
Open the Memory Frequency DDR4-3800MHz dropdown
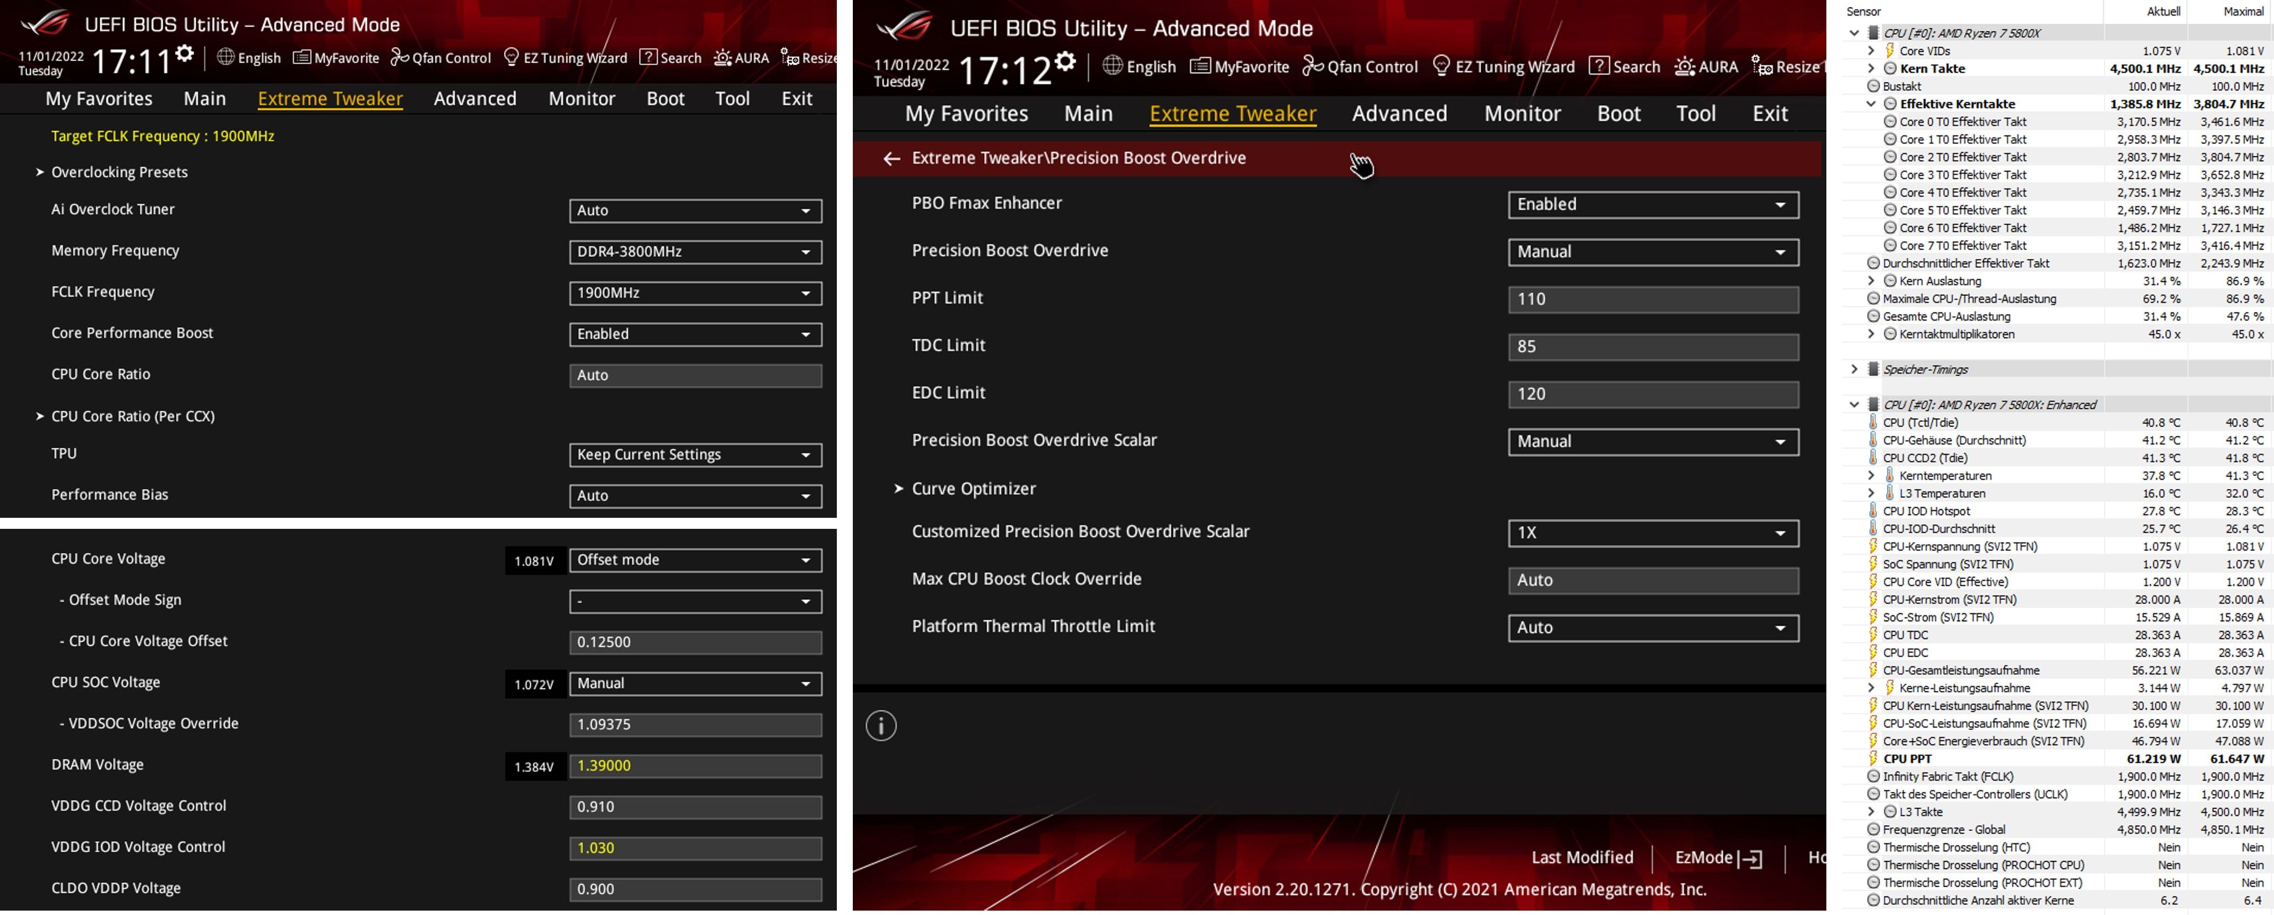click(696, 252)
